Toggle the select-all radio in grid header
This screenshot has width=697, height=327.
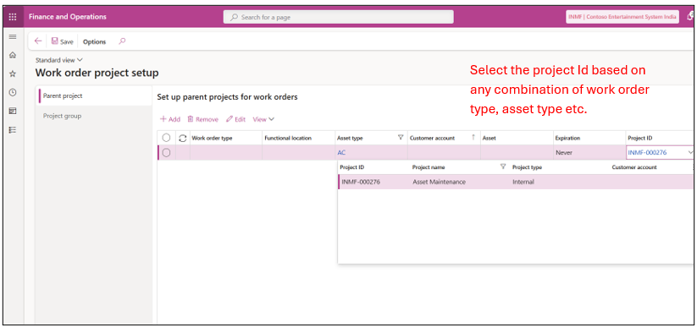[x=166, y=138]
